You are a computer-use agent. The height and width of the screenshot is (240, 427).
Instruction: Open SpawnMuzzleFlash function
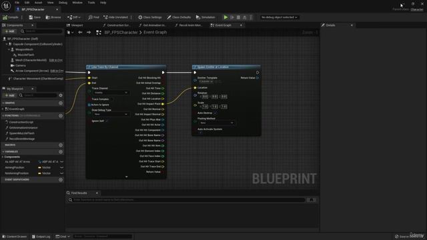[x=22, y=133]
